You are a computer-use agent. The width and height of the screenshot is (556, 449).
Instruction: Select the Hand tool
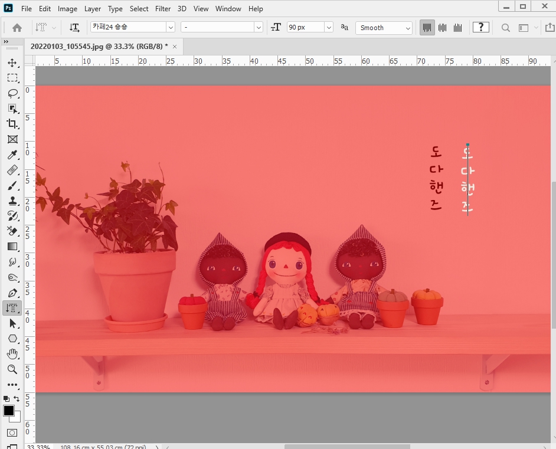tap(12, 353)
